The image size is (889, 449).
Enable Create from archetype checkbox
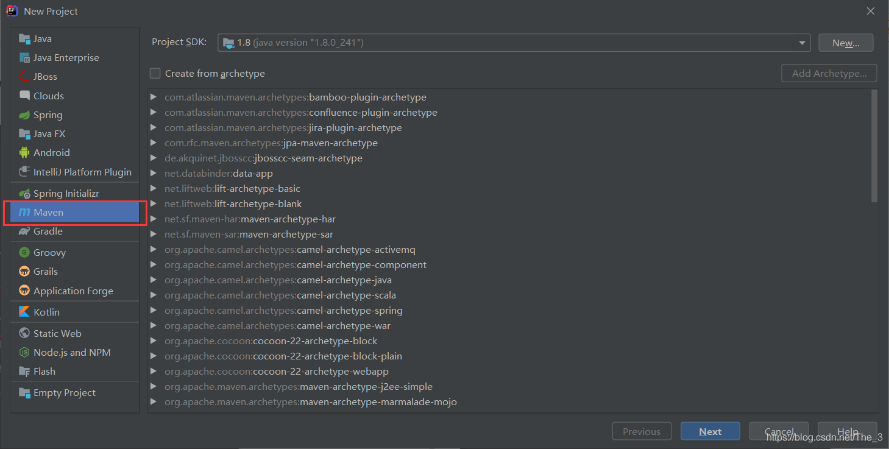(x=155, y=73)
